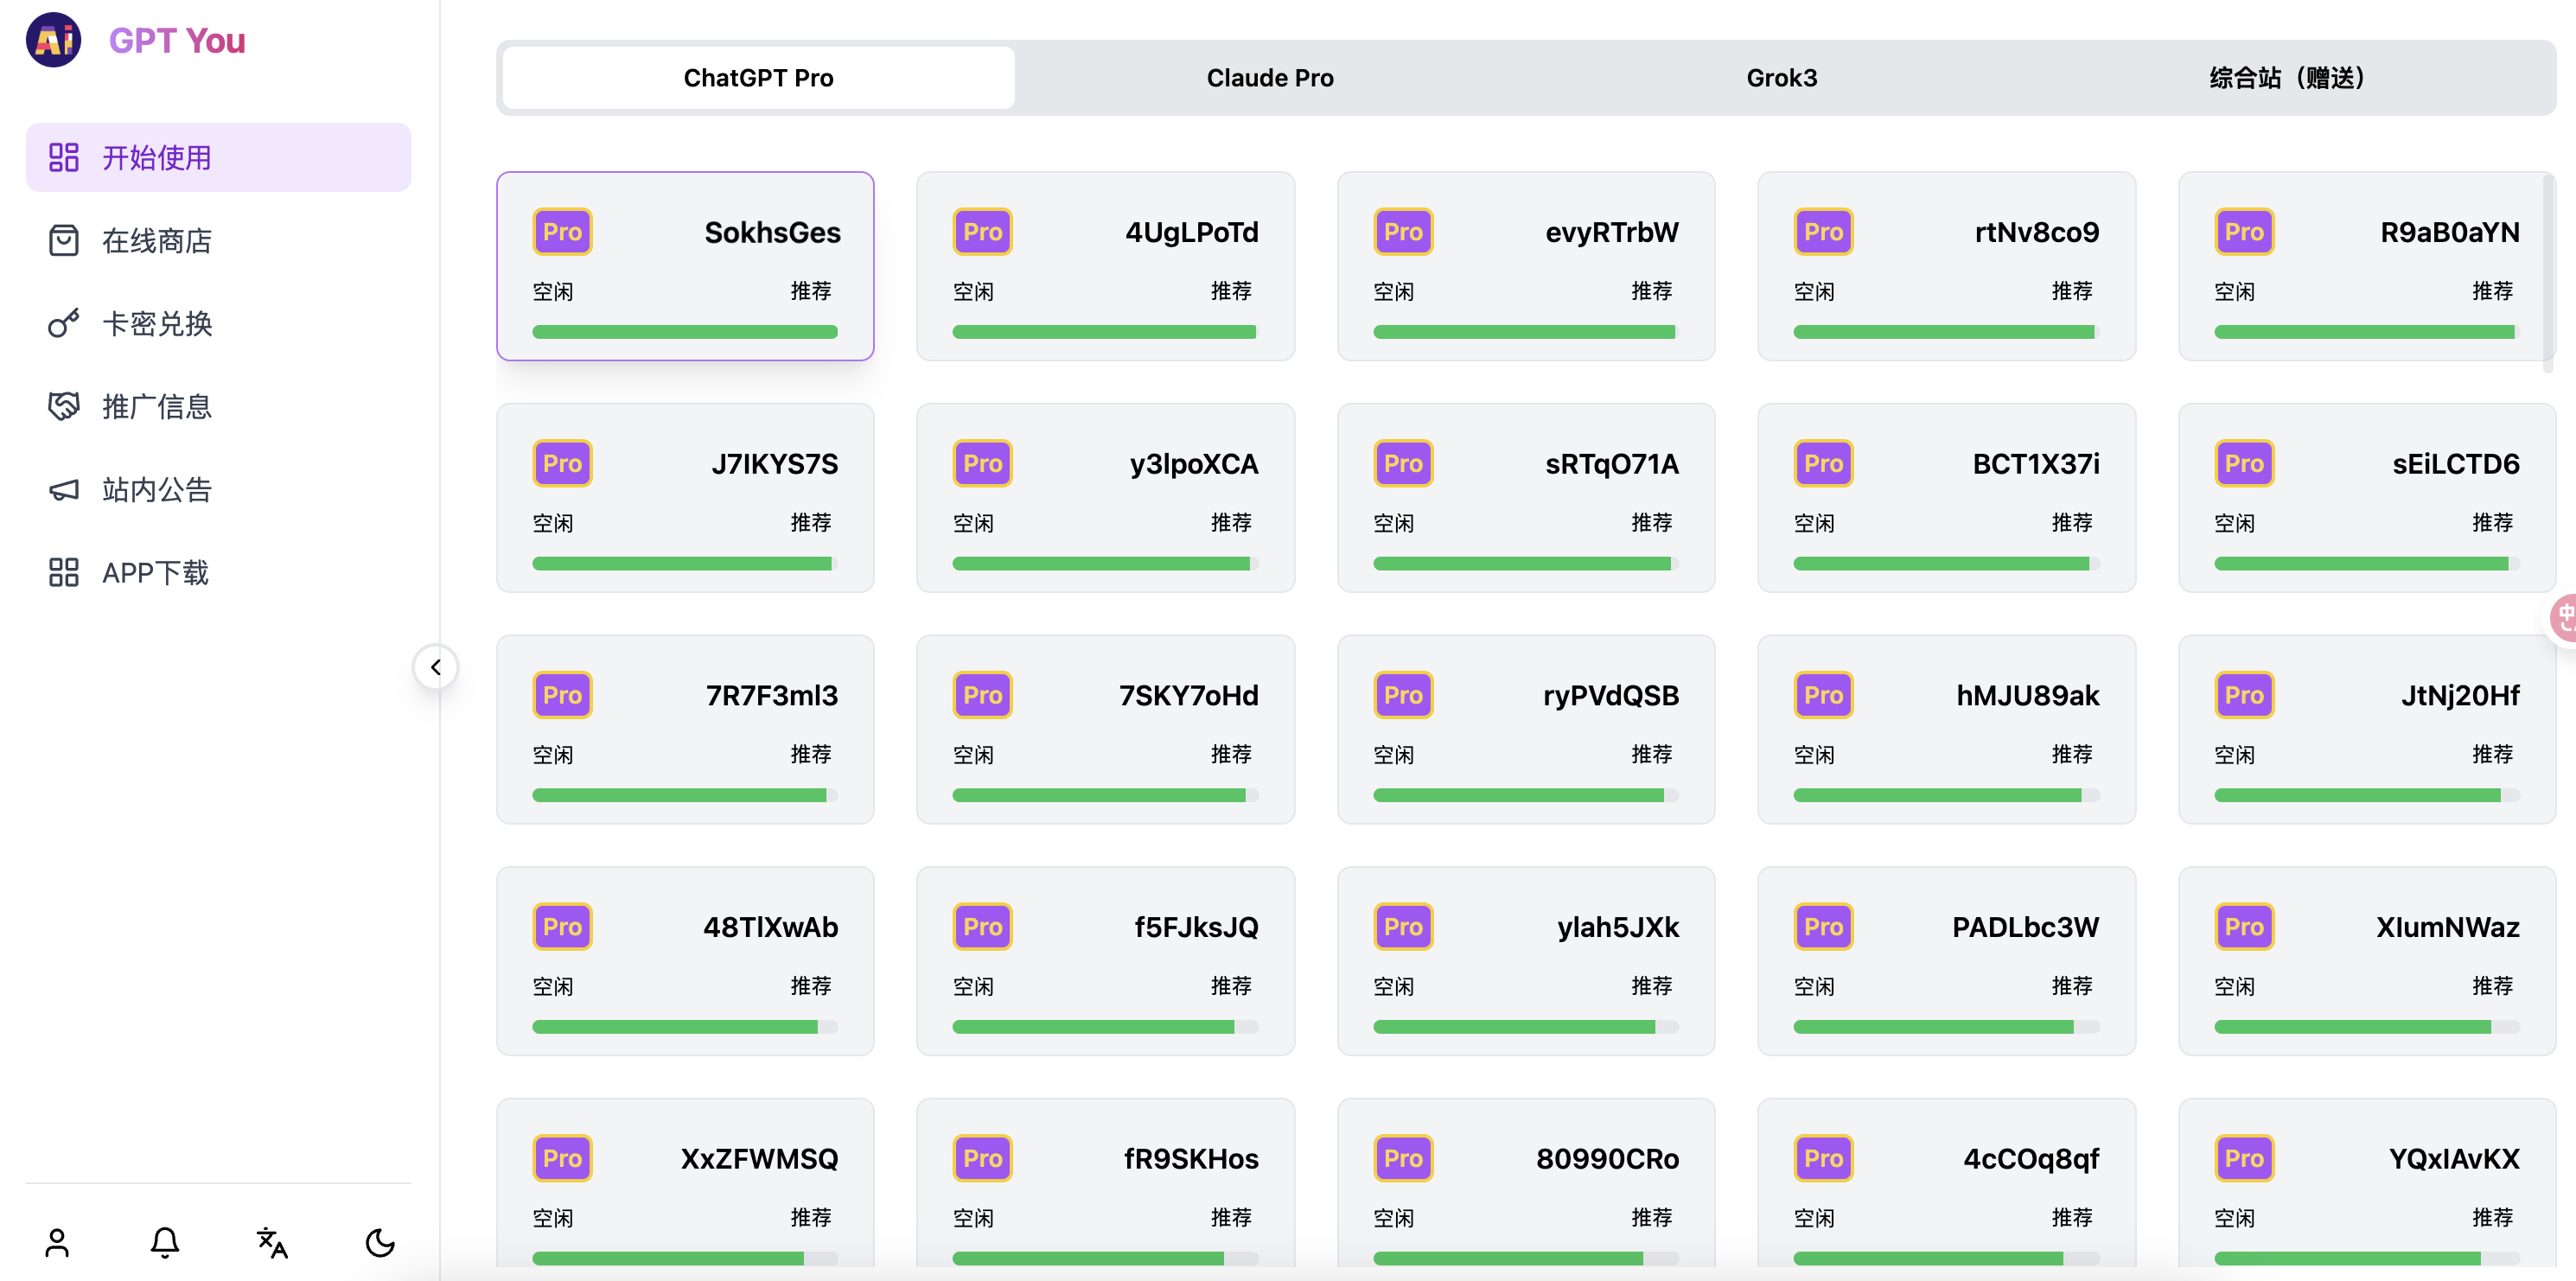The width and height of the screenshot is (2576, 1281).
Task: Click the 空闲 status on sEiLCTD6
Action: (x=2234, y=523)
